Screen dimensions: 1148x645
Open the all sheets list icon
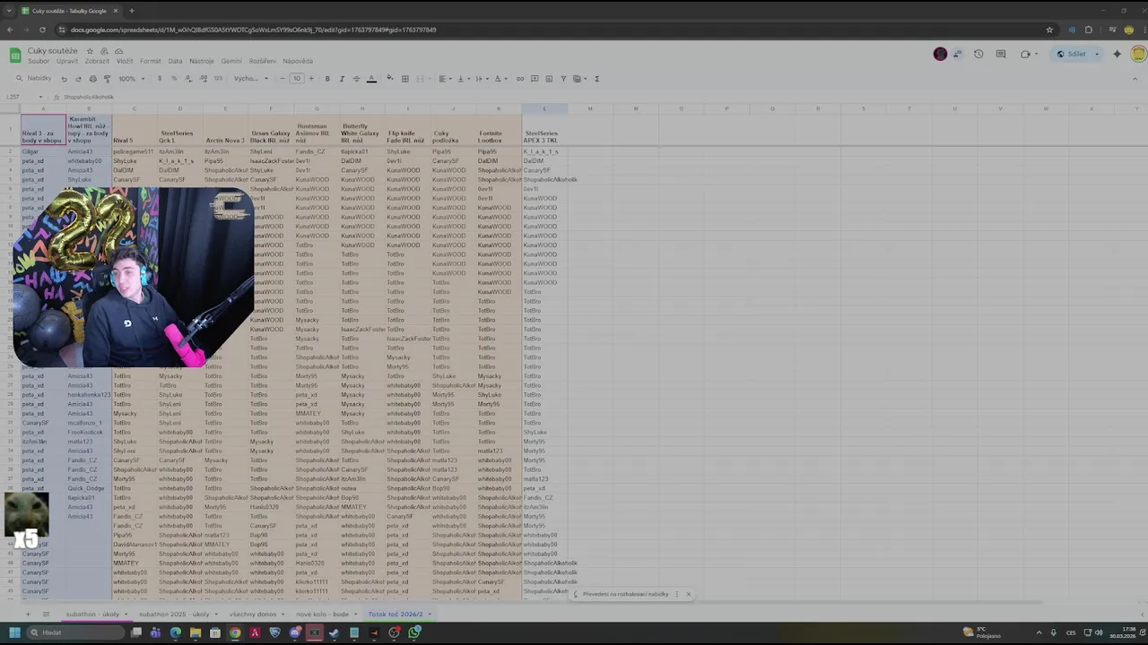tap(46, 614)
